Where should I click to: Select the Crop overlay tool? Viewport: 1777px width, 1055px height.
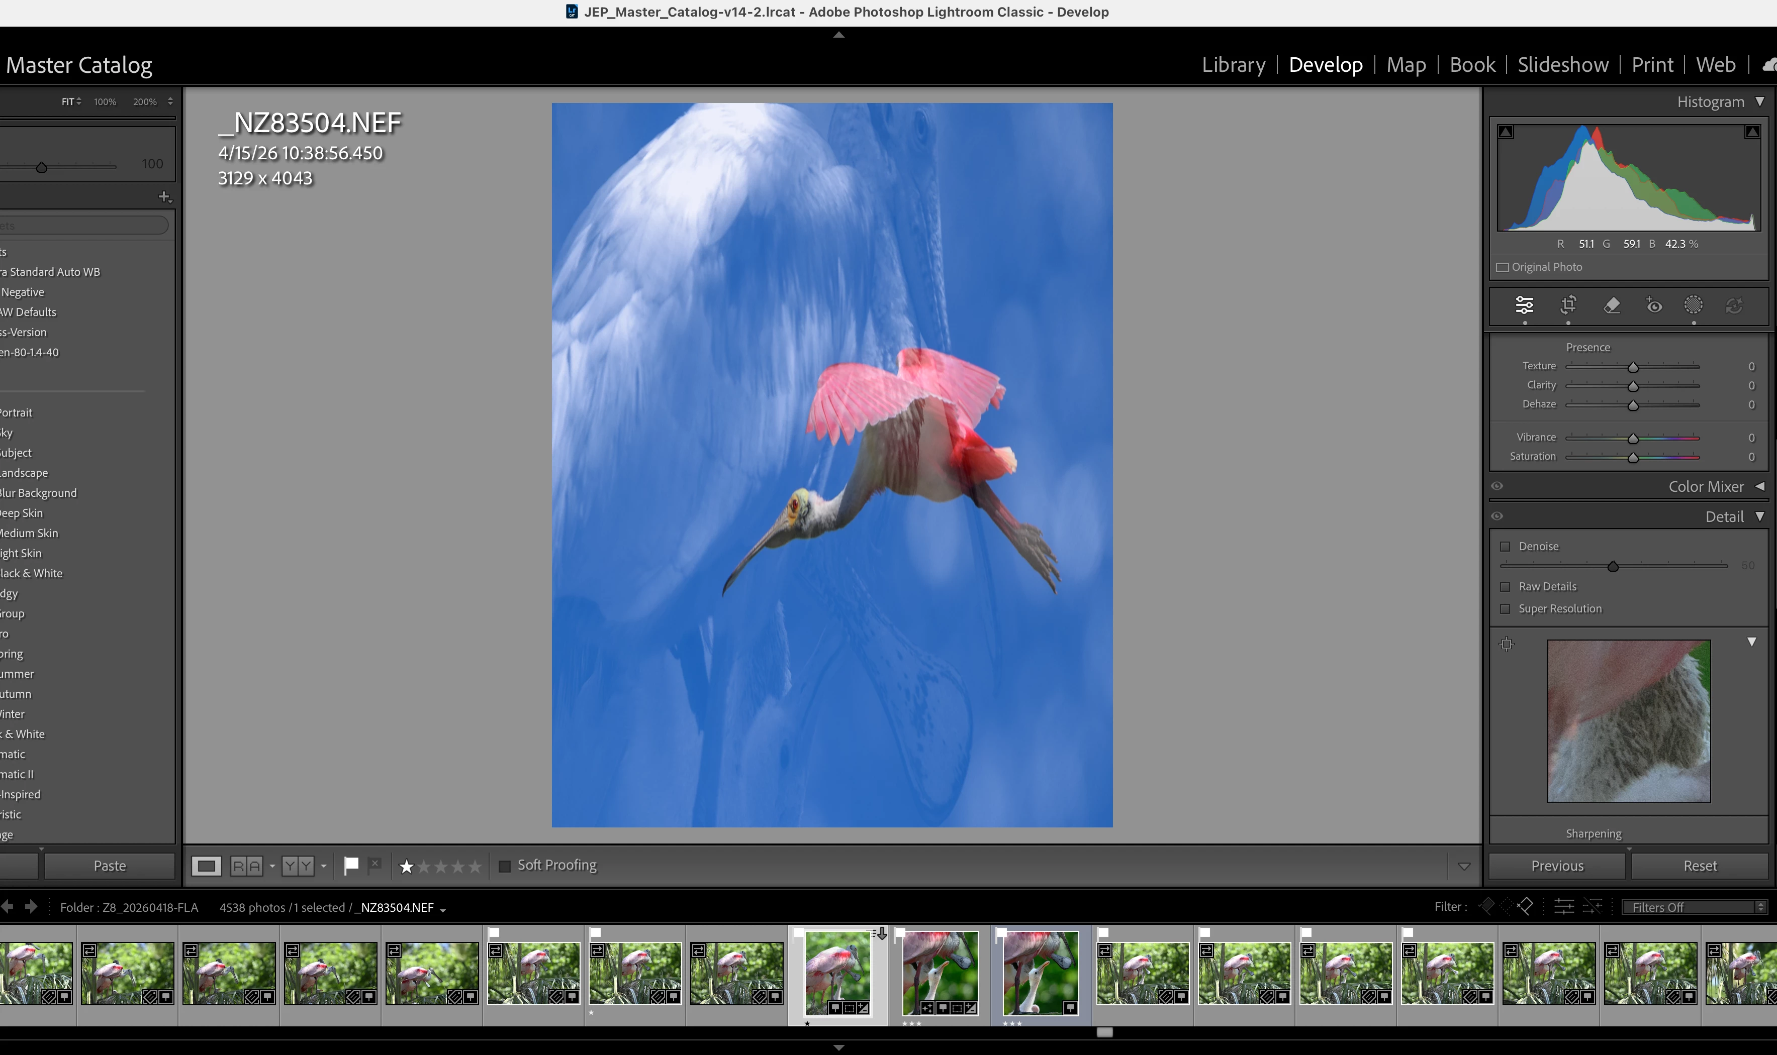[x=1568, y=305]
